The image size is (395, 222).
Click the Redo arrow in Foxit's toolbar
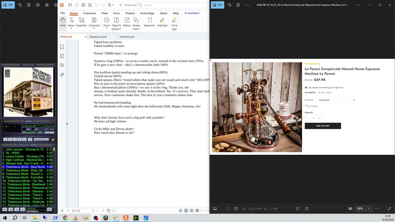103,5
